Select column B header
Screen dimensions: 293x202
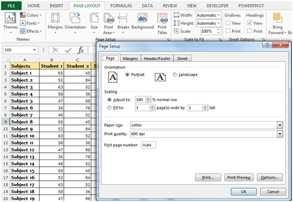point(51,60)
